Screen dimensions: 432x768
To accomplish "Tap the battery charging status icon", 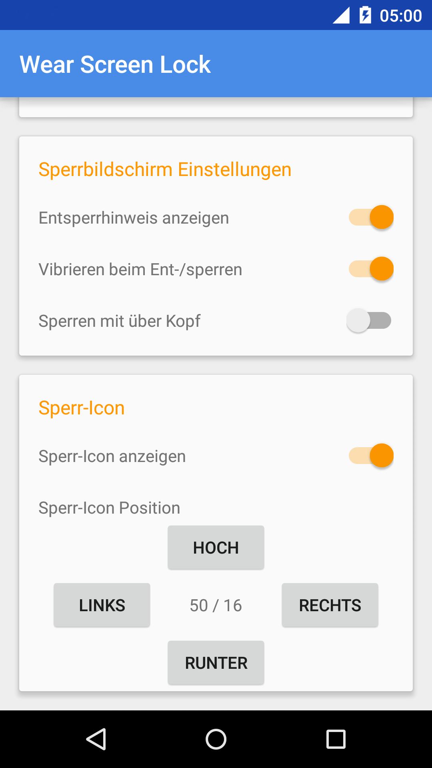I will coord(365,15).
